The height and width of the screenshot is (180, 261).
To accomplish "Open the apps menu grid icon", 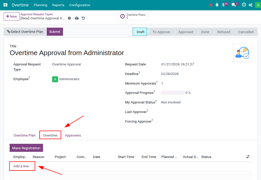I will (5, 5).
